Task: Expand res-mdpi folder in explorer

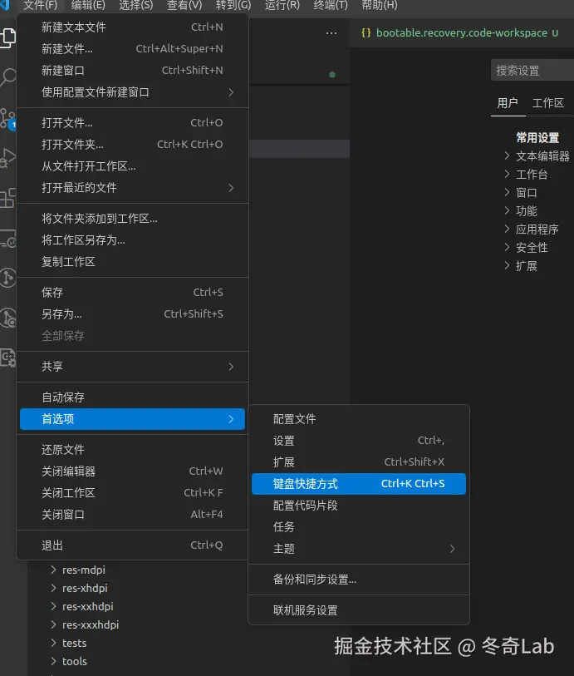Action: [x=77, y=570]
